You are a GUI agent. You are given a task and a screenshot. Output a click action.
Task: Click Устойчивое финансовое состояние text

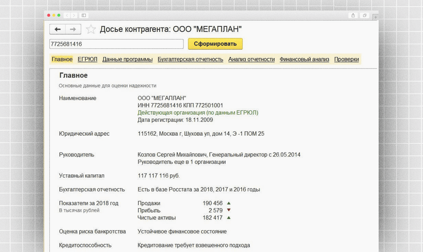pos(182,231)
